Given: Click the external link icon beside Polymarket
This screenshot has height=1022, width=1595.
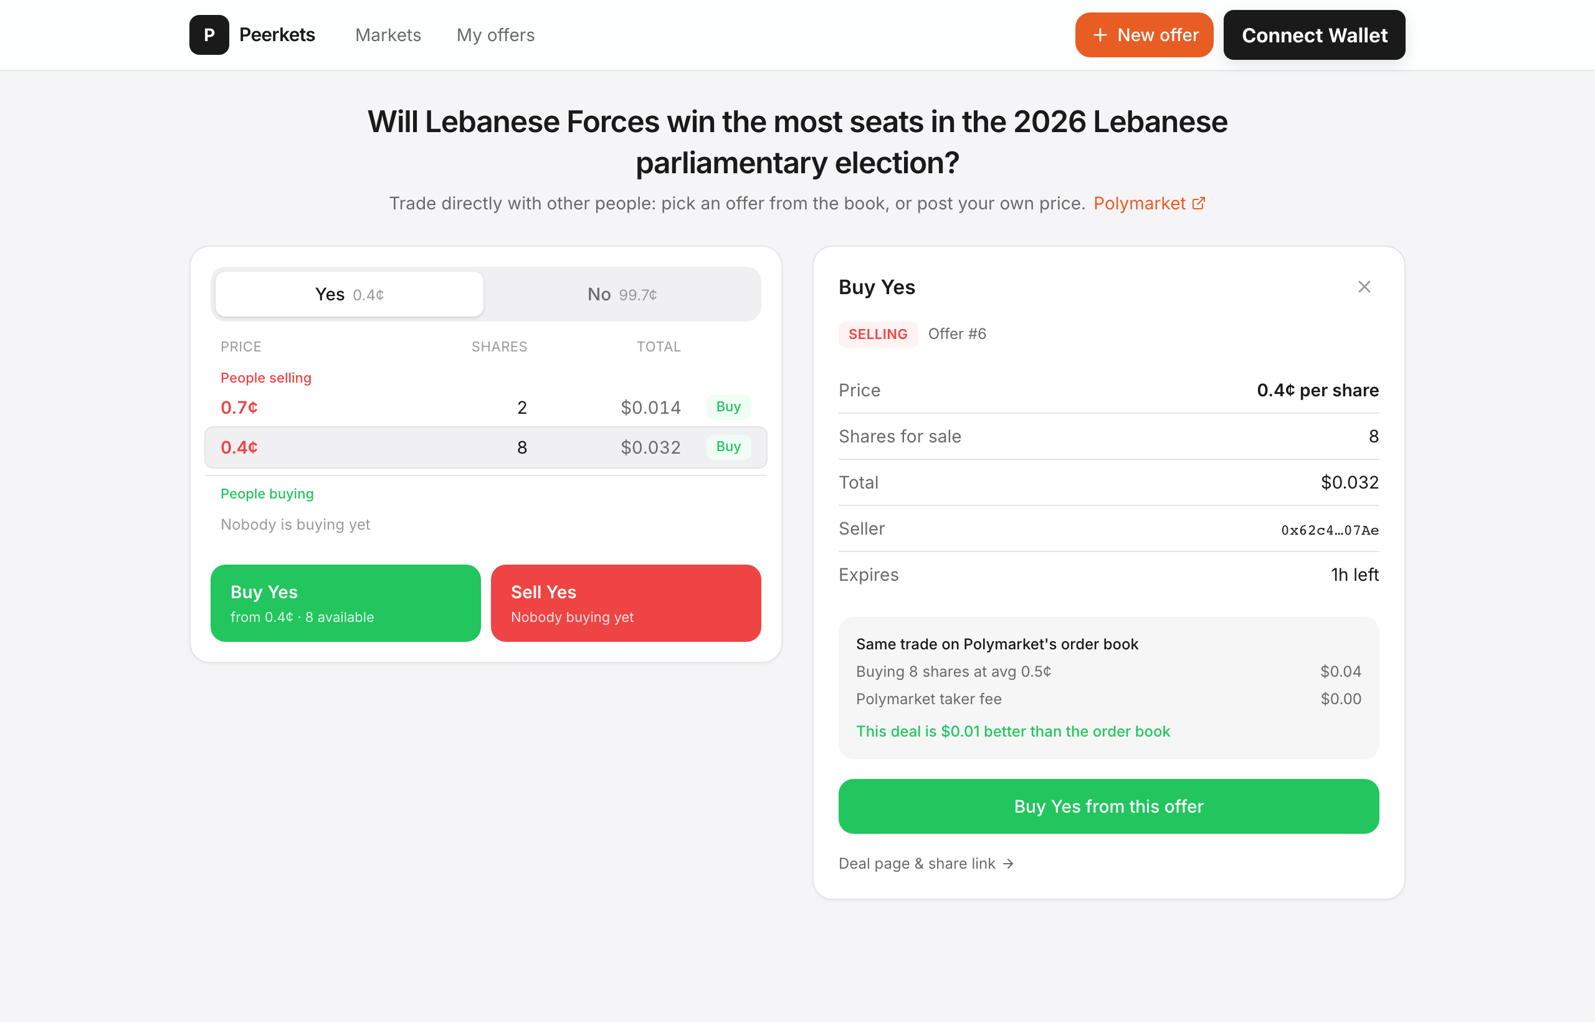Looking at the screenshot, I should (x=1198, y=203).
